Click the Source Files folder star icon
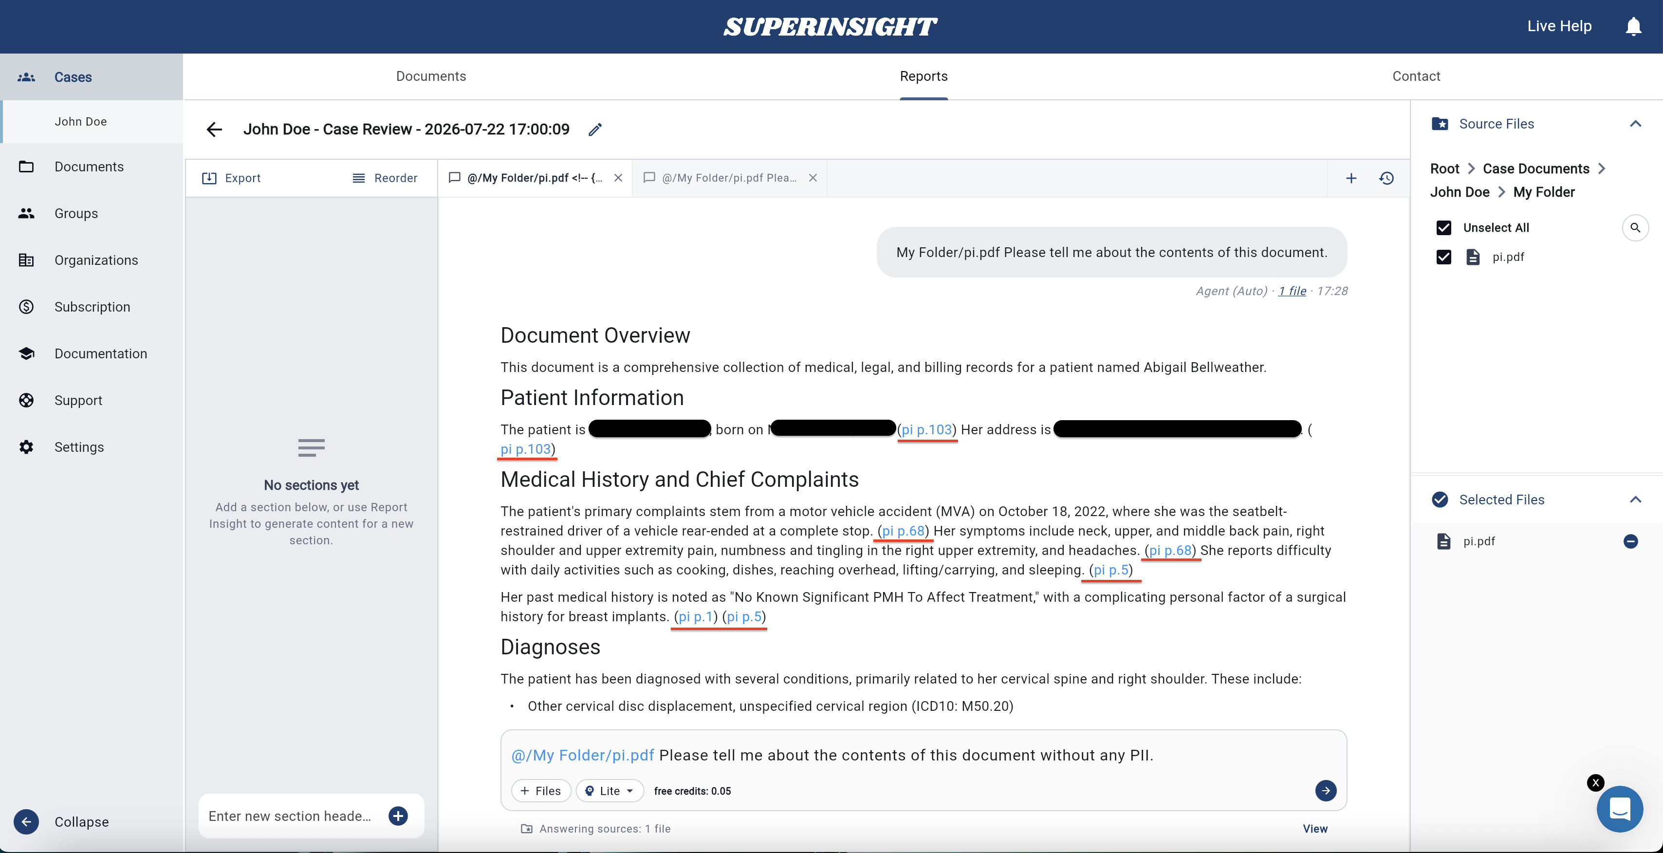1663x853 pixels. 1440,124
